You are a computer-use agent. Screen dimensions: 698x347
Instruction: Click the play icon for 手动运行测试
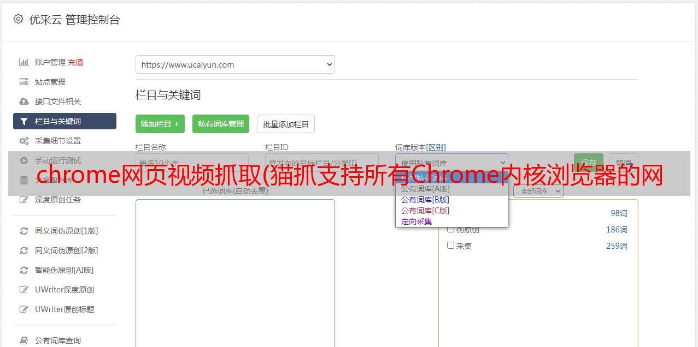click(24, 160)
